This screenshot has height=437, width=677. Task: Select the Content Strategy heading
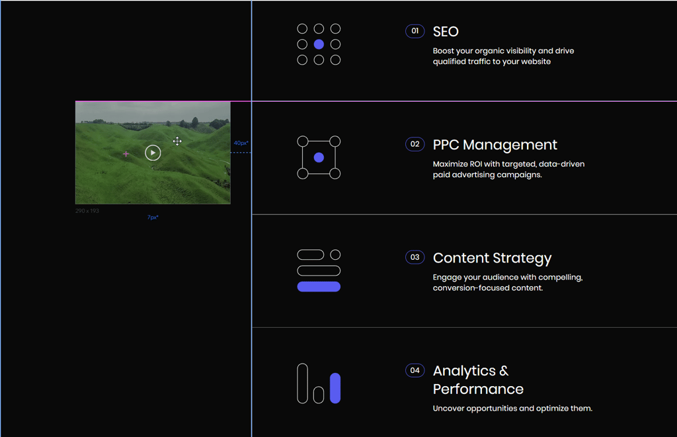492,258
